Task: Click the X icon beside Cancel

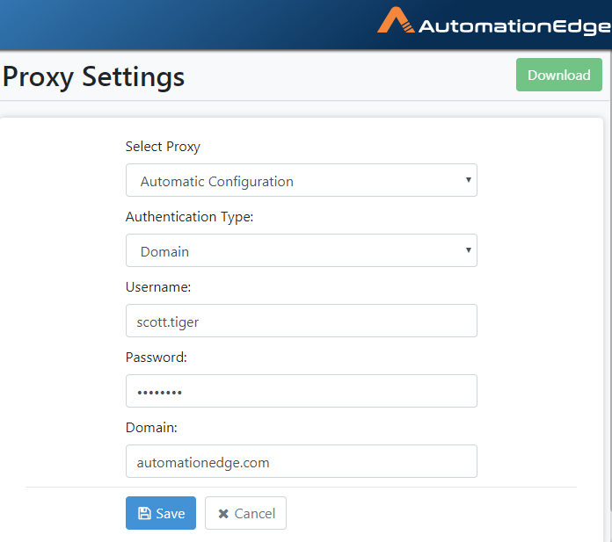Action: (x=223, y=514)
